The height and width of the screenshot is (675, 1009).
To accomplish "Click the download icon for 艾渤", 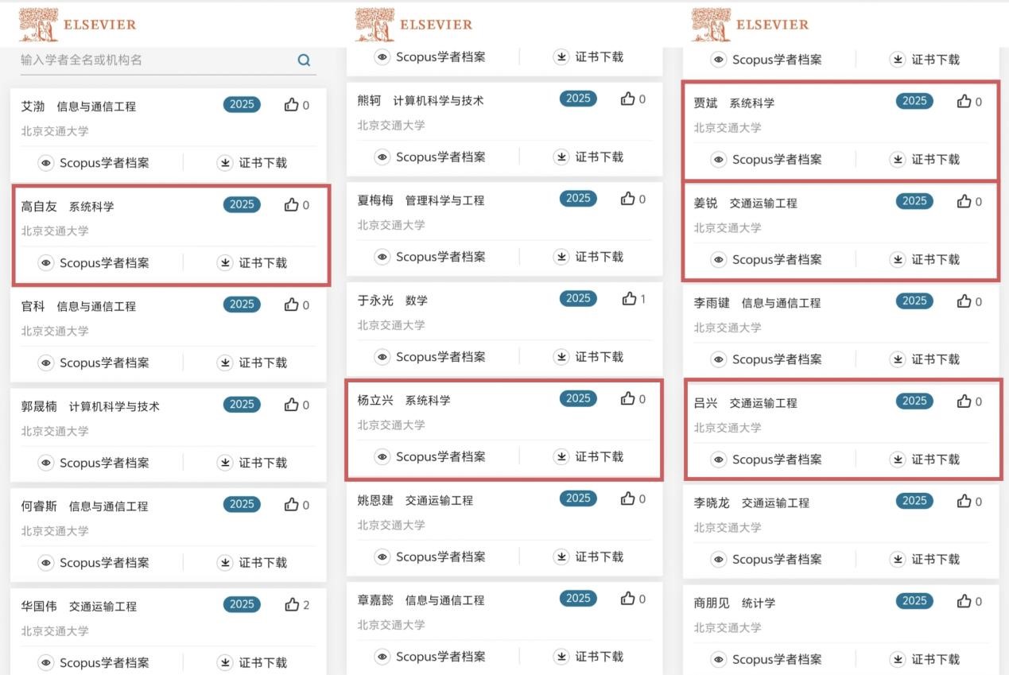I will click(x=225, y=163).
